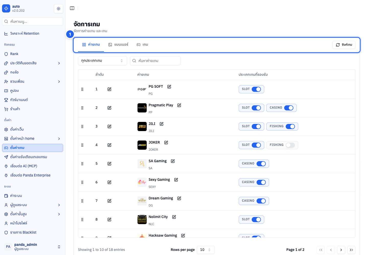Screen dimensions: 368x255
Task: Click the drag handle of PG SOFT row
Action: (82, 89)
